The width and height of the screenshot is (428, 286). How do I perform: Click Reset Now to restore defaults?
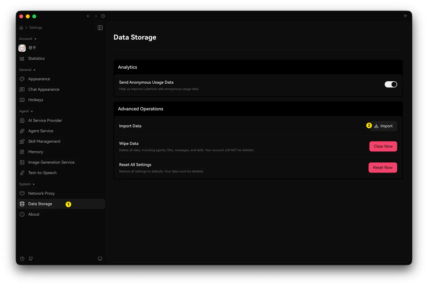point(383,167)
